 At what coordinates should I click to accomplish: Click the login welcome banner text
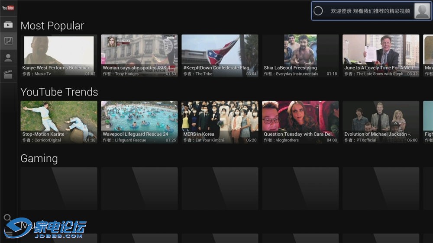click(370, 11)
